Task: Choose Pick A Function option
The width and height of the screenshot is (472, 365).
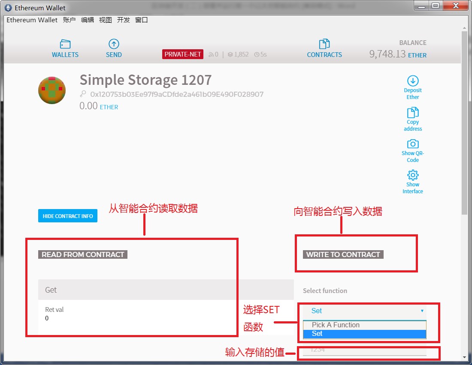Action: tap(365, 325)
